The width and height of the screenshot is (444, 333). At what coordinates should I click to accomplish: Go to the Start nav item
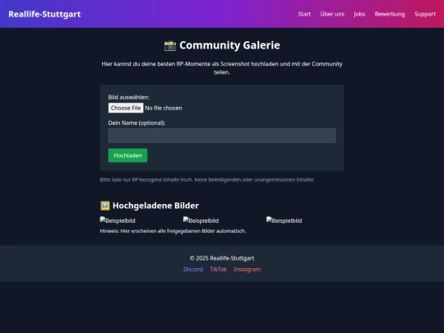pyautogui.click(x=304, y=14)
